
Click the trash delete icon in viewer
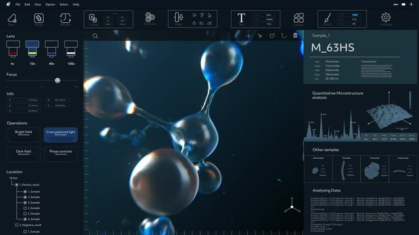tap(295, 35)
